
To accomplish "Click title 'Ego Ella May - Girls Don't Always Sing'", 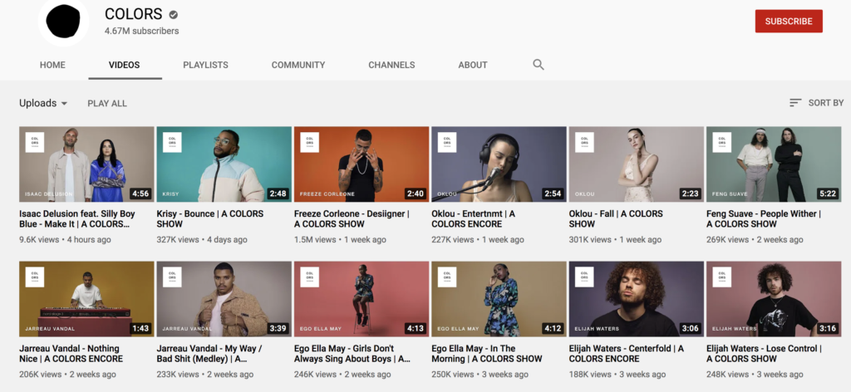I will 352,354.
